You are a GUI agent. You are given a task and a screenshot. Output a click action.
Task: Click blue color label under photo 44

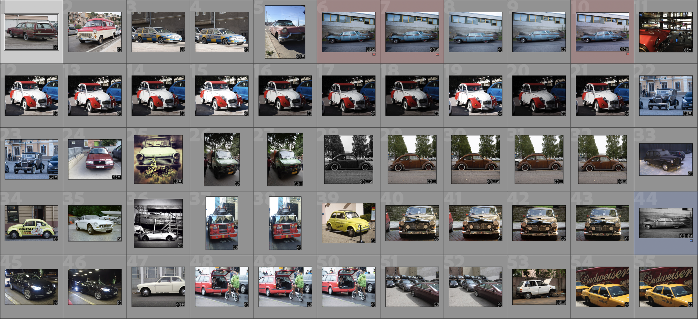[691, 241]
